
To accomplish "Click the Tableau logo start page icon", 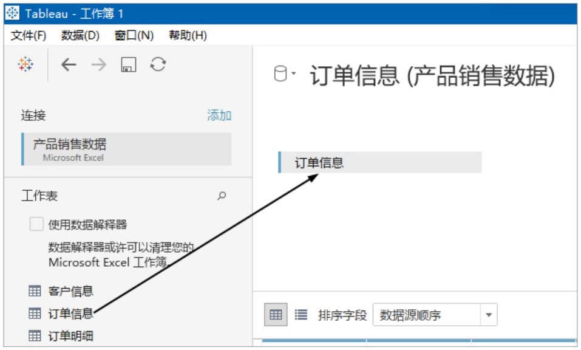I will [x=25, y=64].
